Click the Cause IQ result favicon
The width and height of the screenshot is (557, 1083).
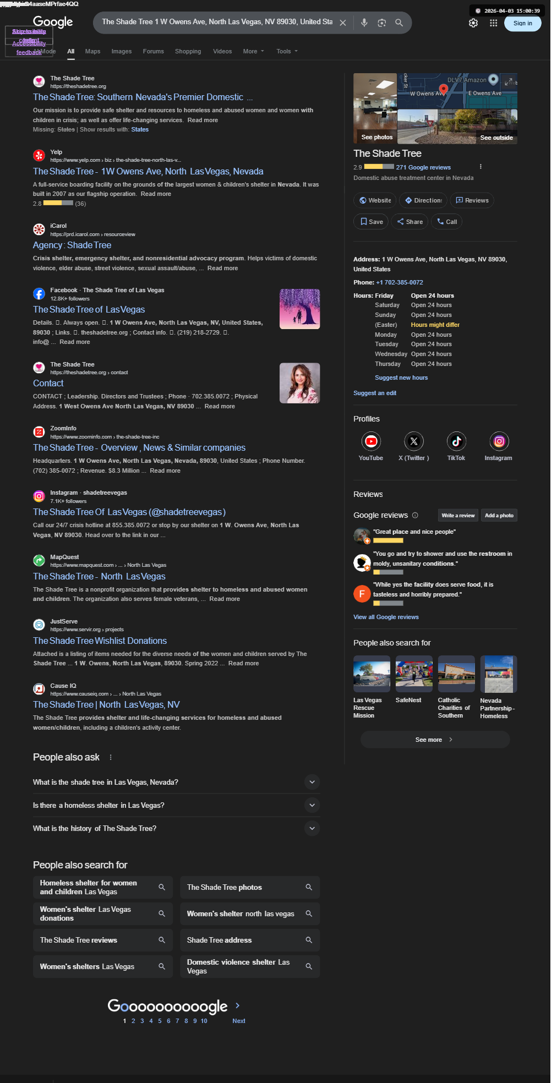(x=39, y=689)
